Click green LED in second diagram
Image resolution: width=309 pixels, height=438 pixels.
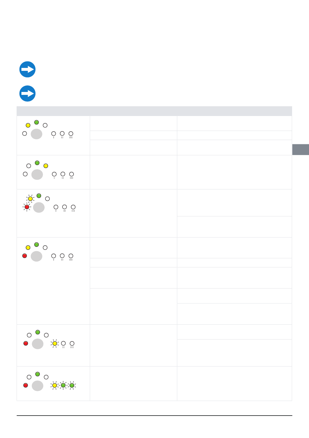37,163
